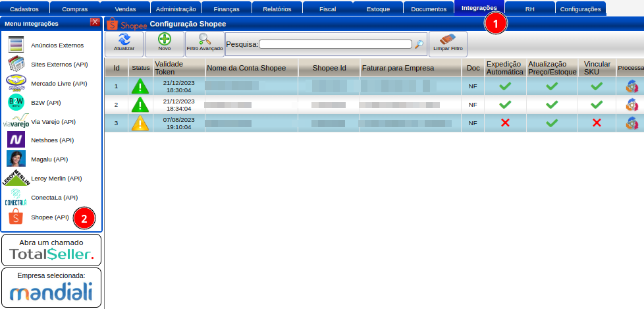
Task: Click the Atualizar refresh icon button
Action: [124, 44]
